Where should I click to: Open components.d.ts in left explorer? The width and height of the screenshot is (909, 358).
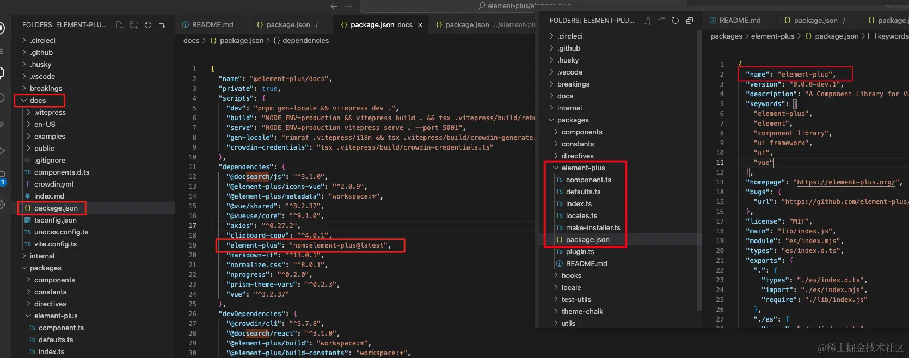[62, 172]
